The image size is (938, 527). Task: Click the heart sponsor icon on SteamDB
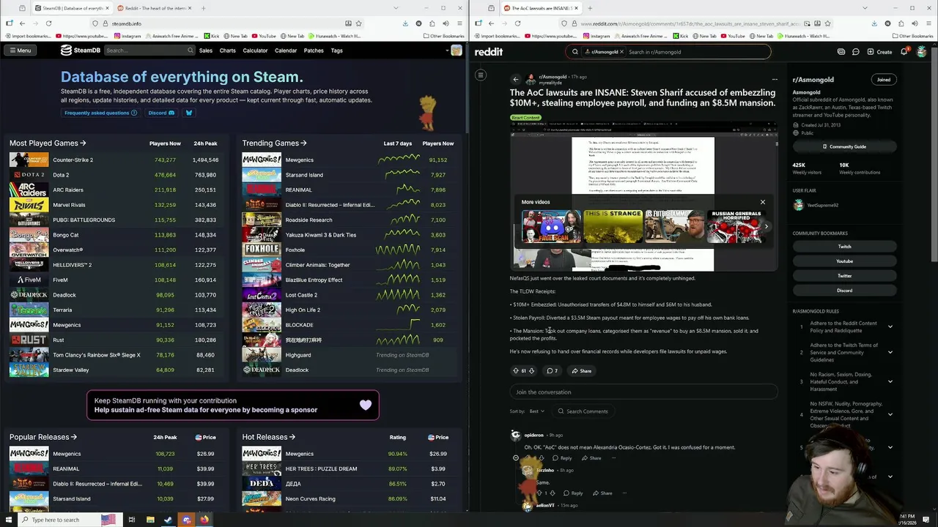(366, 405)
